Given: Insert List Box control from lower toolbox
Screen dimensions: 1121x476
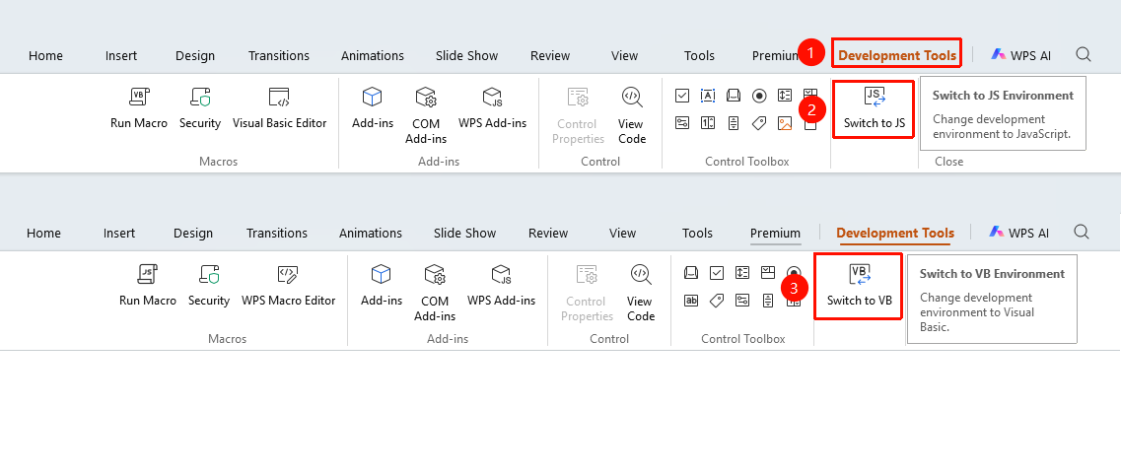Looking at the screenshot, I should (742, 272).
